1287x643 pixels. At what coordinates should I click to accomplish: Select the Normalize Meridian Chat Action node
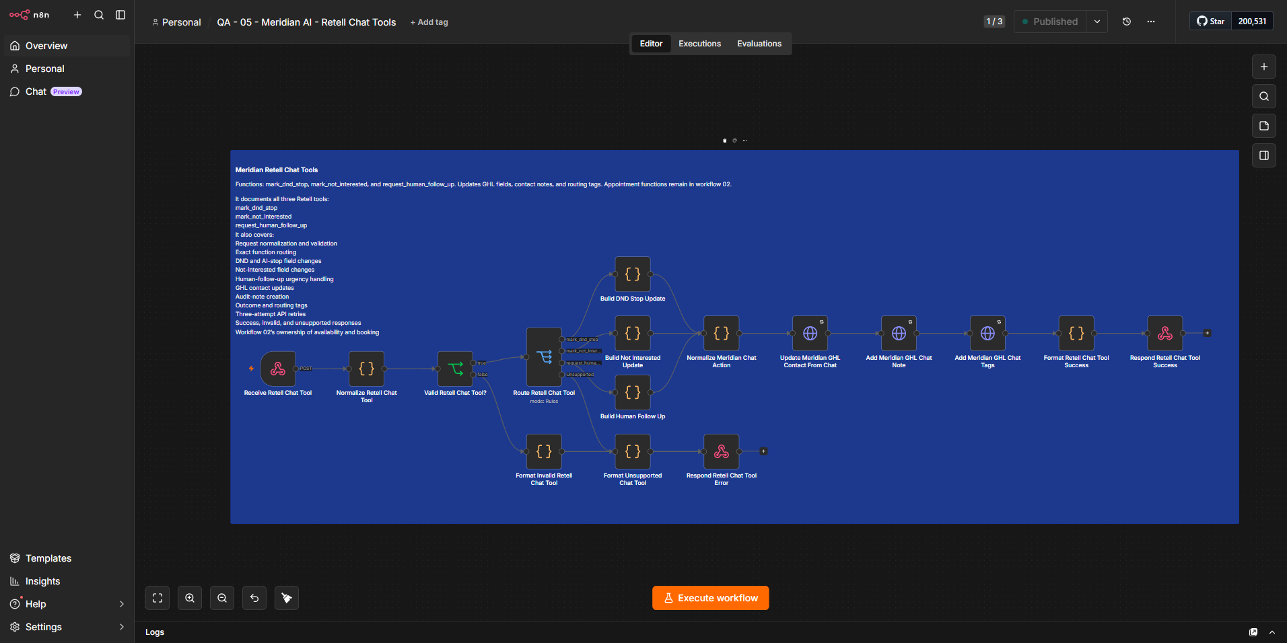click(x=722, y=333)
